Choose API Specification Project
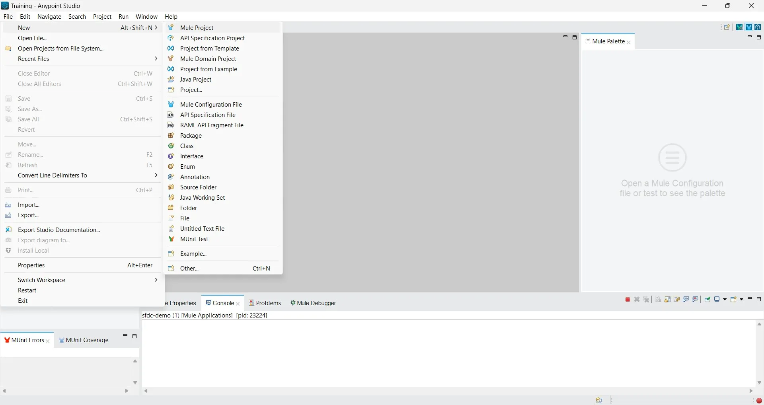The width and height of the screenshot is (764, 405). pyautogui.click(x=223, y=38)
